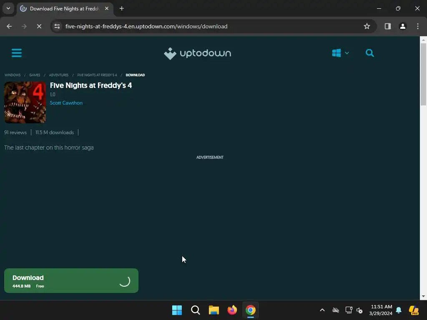Go to the ADVENTURES breadcrumb
This screenshot has width=427, height=320.
[x=58, y=75]
